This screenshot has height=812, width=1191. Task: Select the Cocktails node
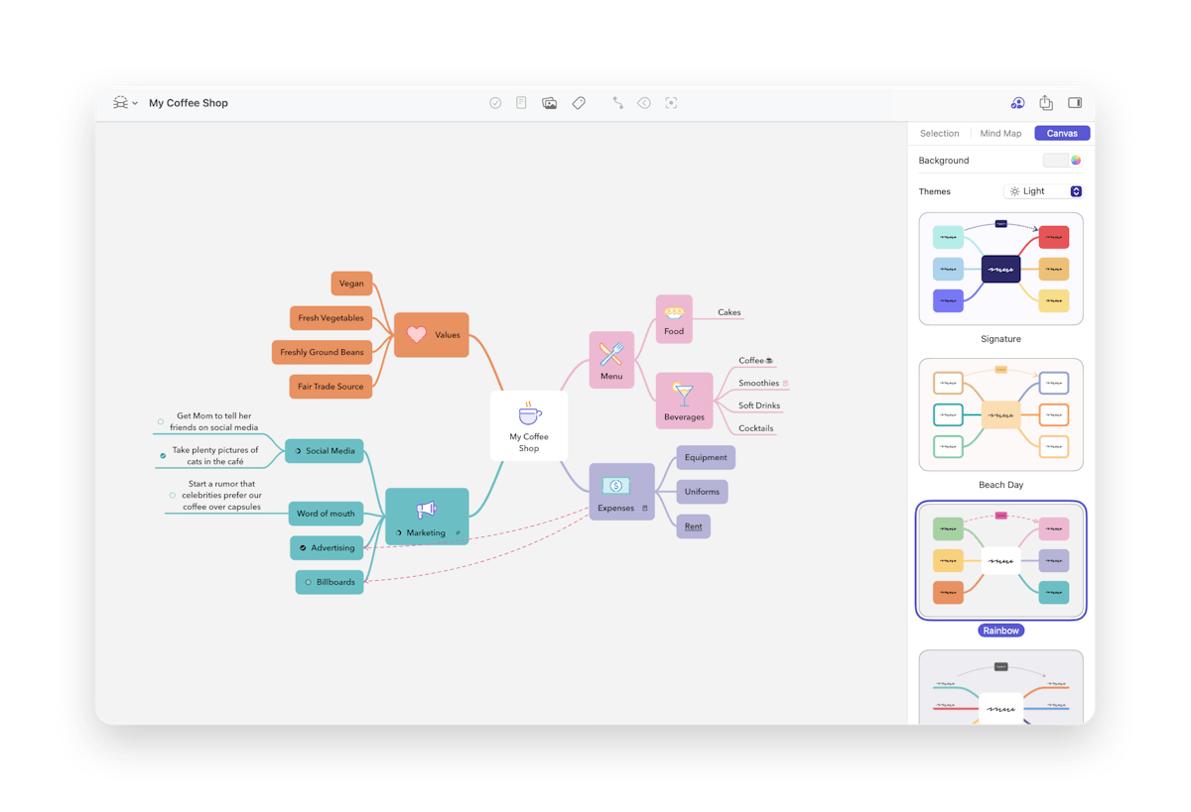(x=756, y=428)
